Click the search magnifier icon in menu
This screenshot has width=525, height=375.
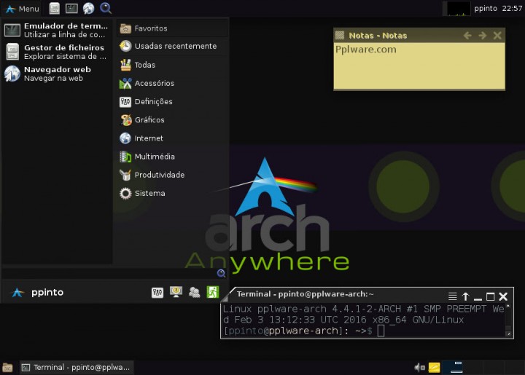(221, 273)
